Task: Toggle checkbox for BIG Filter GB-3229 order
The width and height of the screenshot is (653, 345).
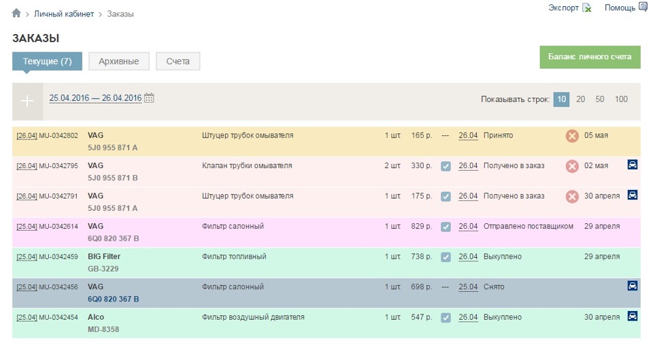Action: [x=446, y=257]
